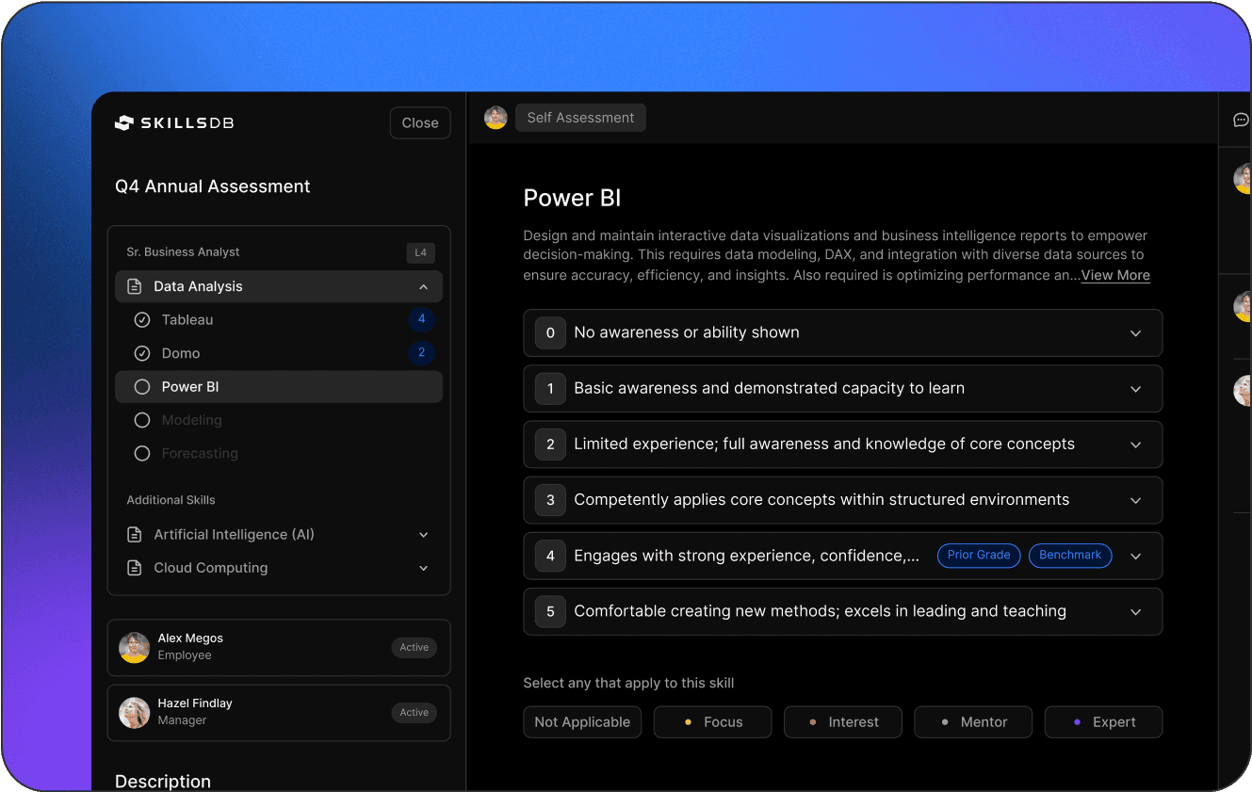Click the completed checkmark beside Domo
Image resolution: width=1252 pixels, height=792 pixels.
coord(141,353)
